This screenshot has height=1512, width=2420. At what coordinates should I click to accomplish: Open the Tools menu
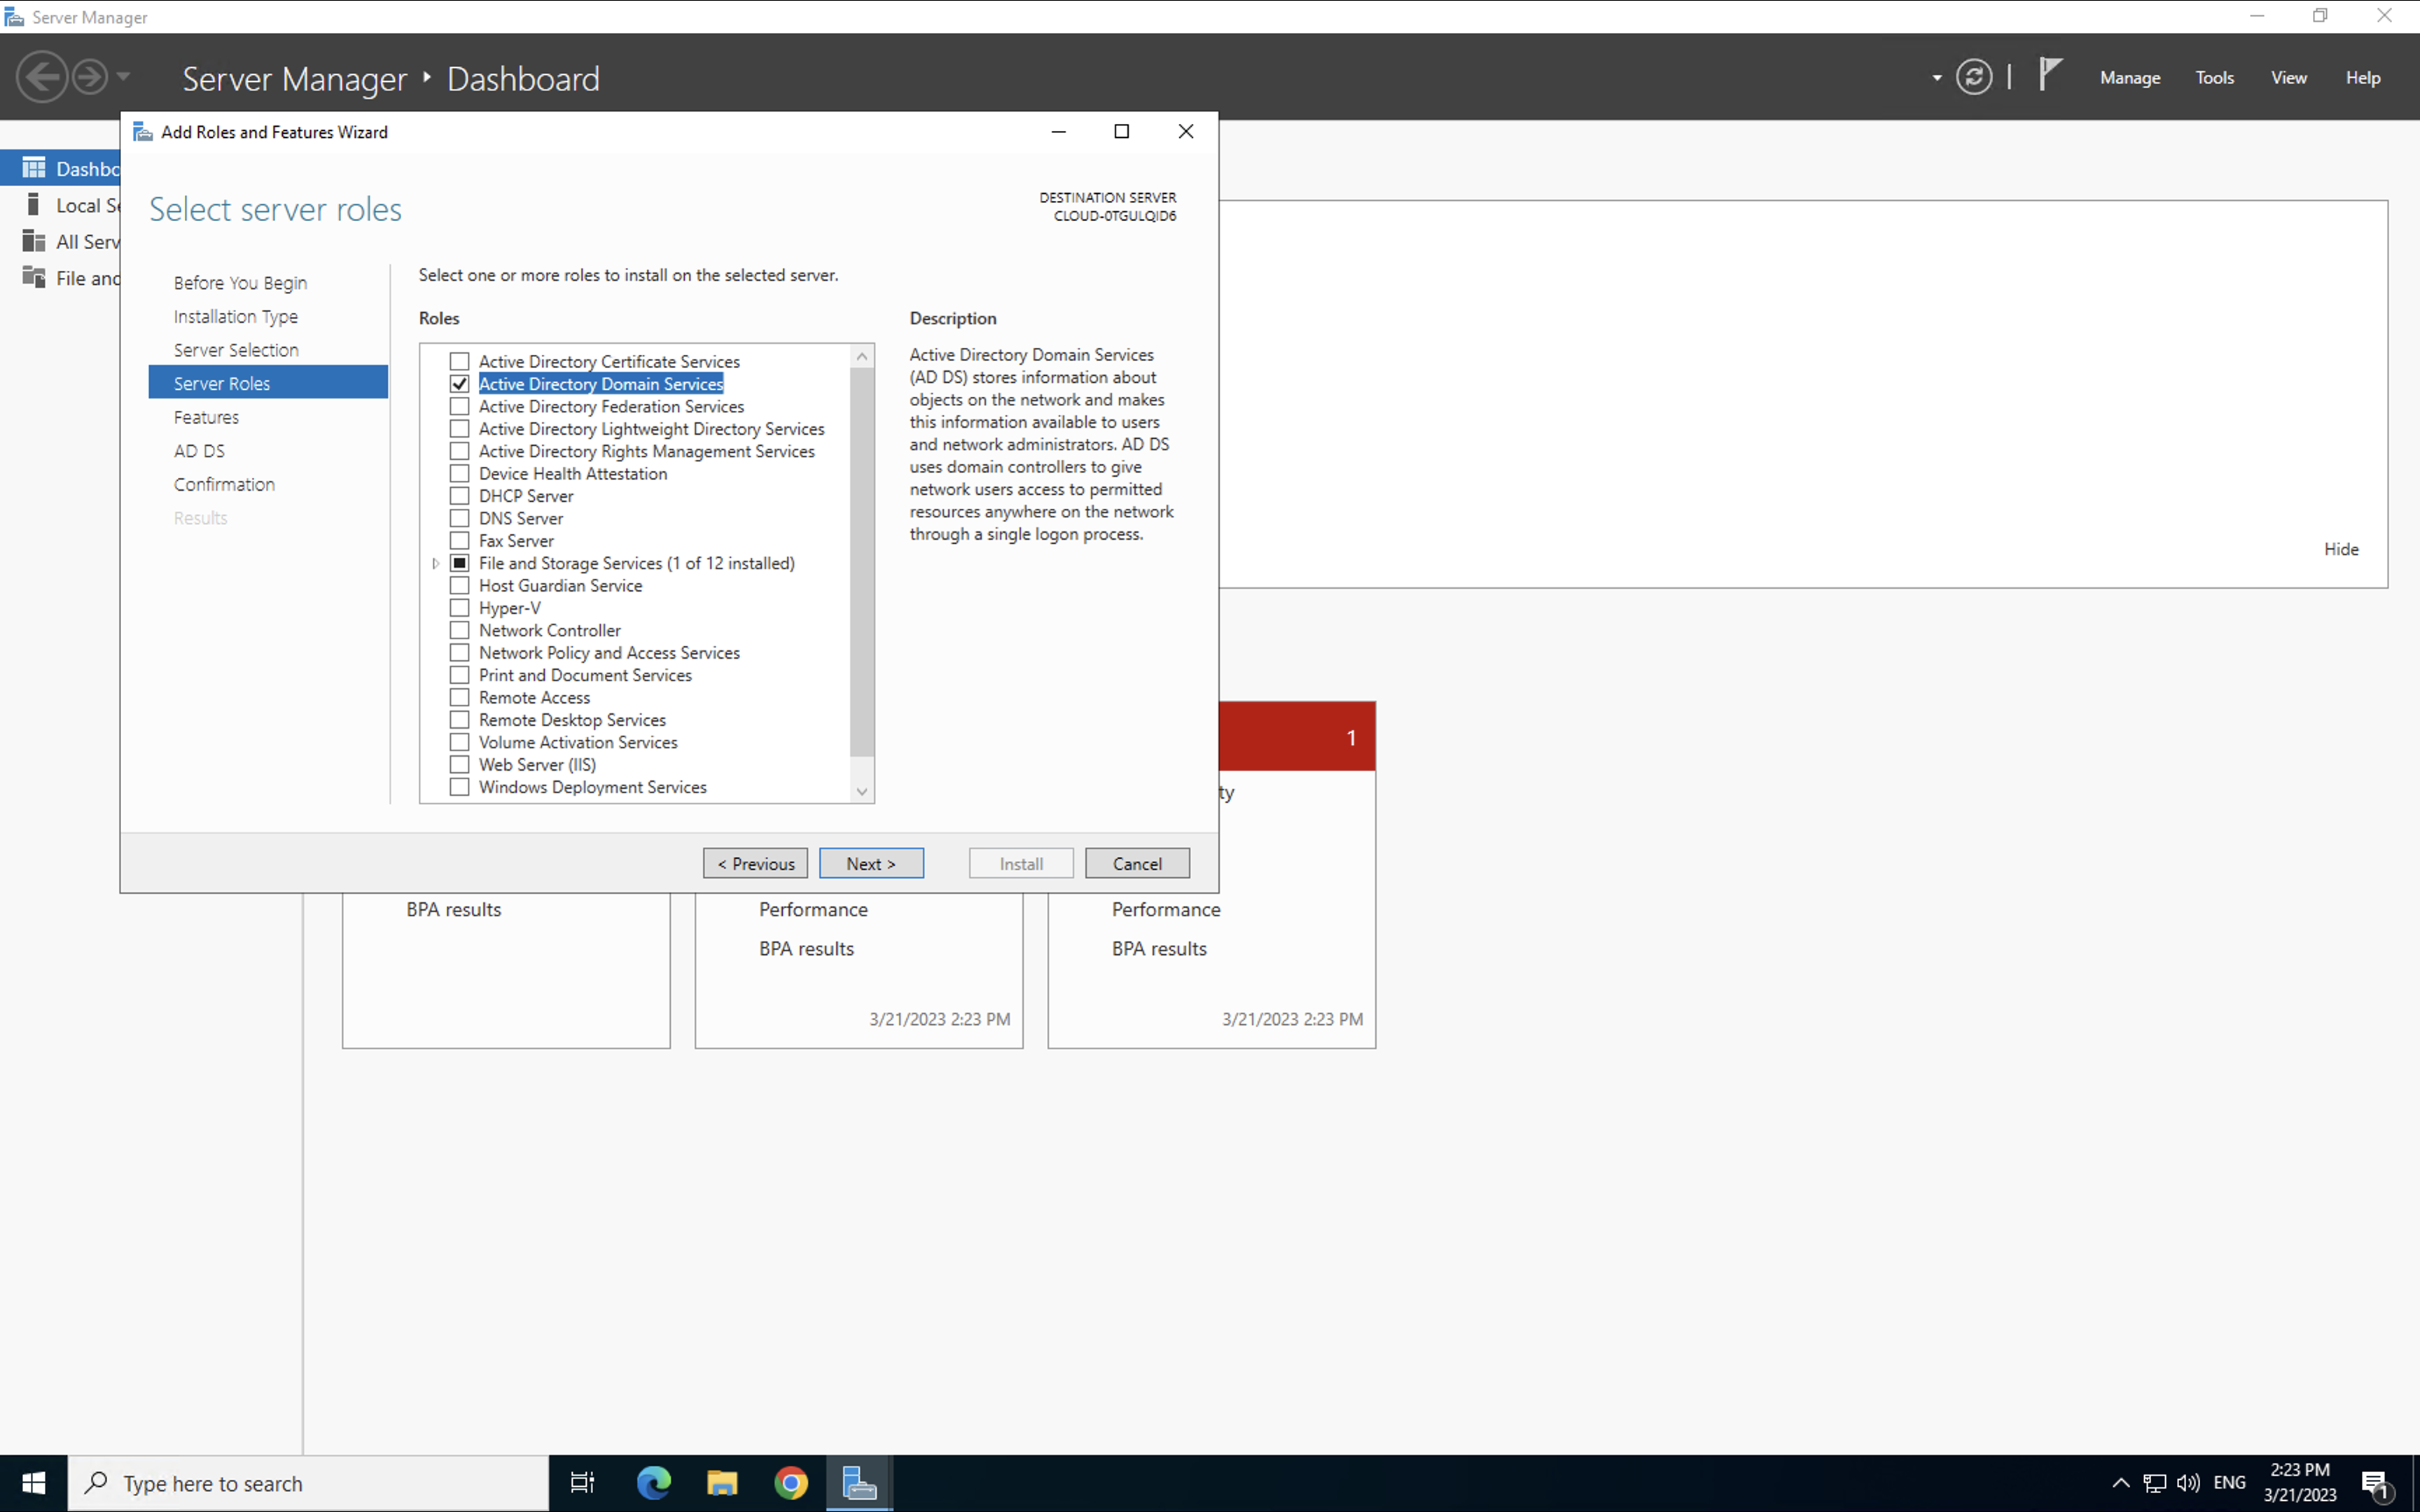tap(2214, 78)
